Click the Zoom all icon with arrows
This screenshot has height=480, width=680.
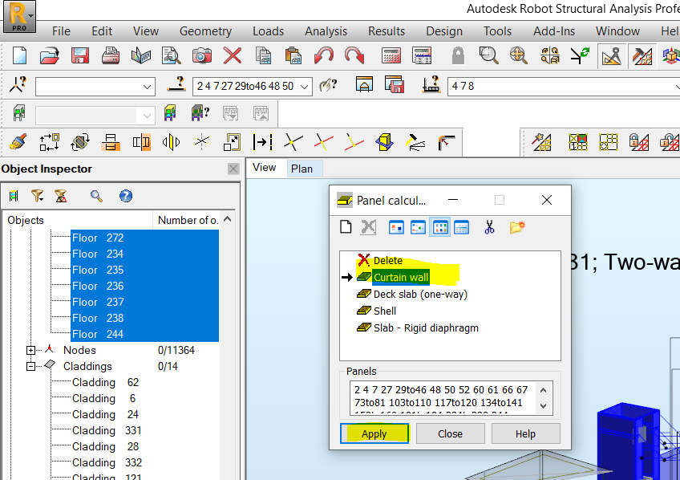[x=519, y=55]
